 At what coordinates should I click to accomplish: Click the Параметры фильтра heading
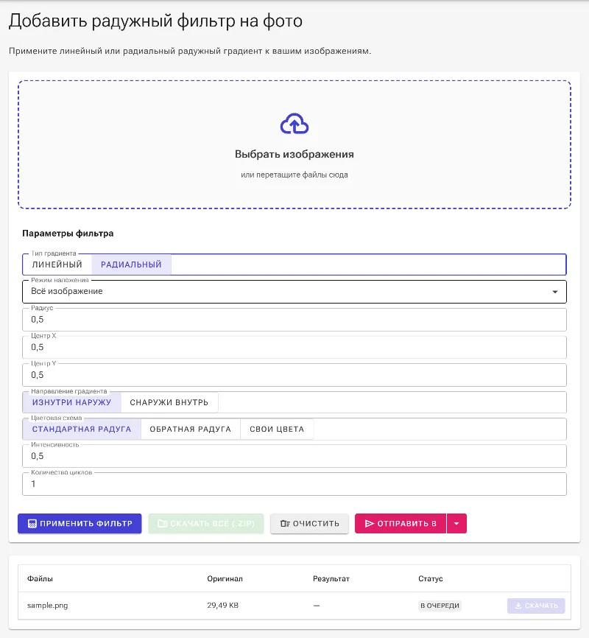[68, 234]
